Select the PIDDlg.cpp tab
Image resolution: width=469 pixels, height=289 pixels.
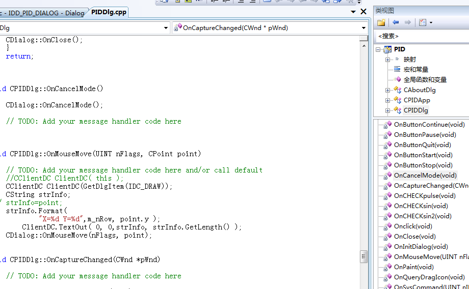pos(109,12)
